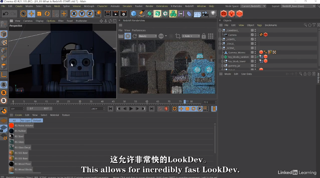
Task: Expand the _LIGHTS_ group
Action: 220,39
